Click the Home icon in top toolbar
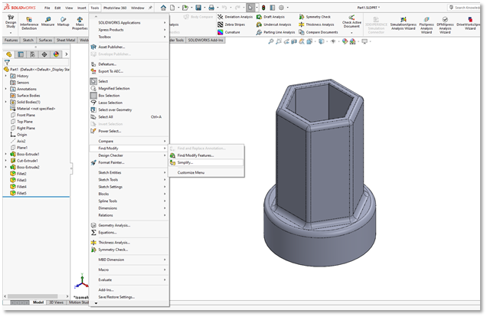487x317 pixels. tap(163, 8)
